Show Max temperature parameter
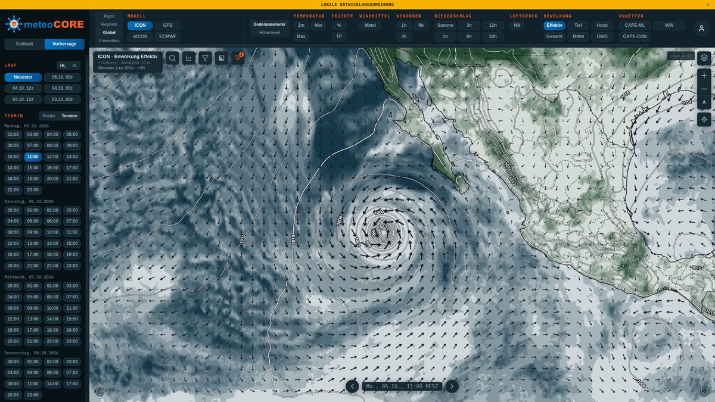 pos(301,36)
